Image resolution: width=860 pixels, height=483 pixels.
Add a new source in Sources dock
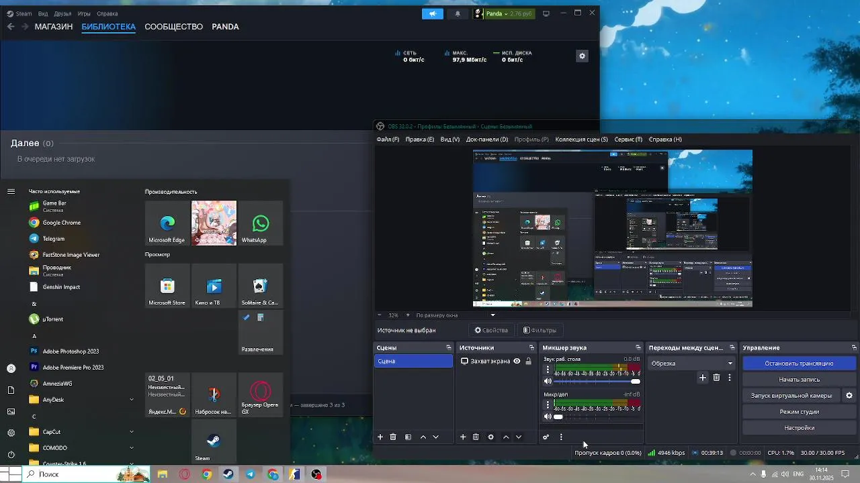463,437
